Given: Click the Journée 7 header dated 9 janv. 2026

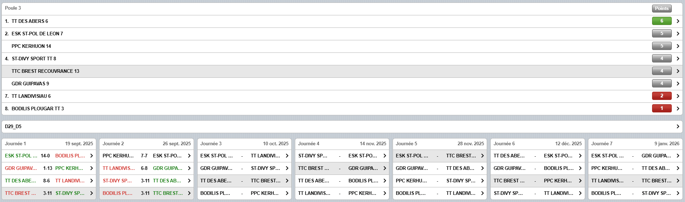Looking at the screenshot, I should 635,143.
